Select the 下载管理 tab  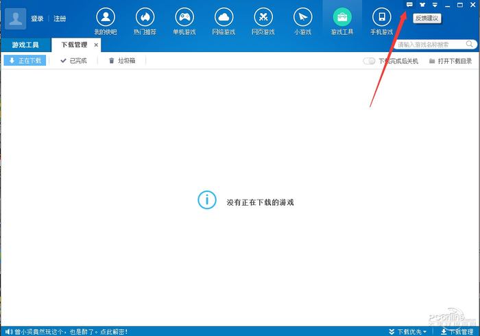coord(74,45)
